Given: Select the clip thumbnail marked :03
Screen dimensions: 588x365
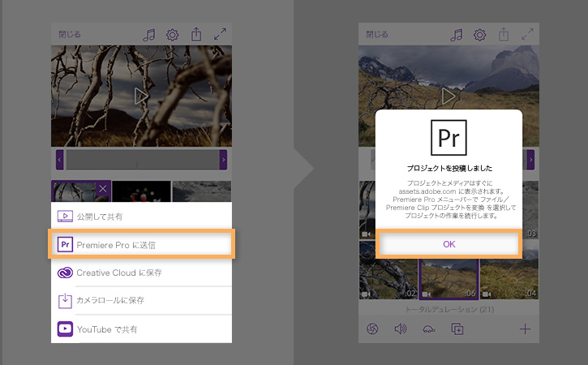Looking at the screenshot, I should tap(530, 209).
